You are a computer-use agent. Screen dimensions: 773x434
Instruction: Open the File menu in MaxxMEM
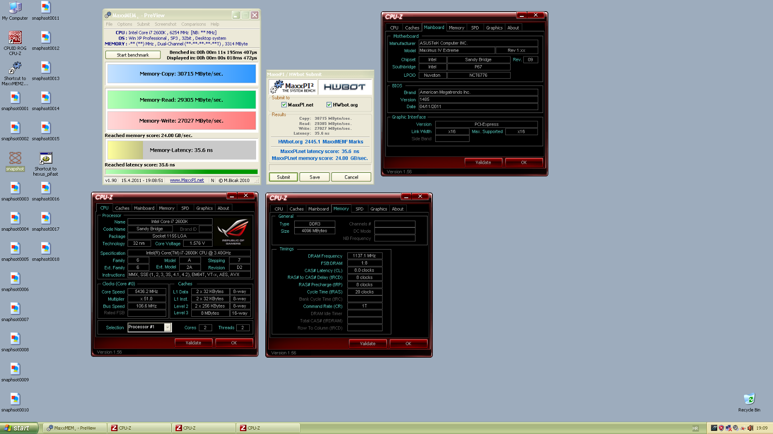[x=109, y=24]
